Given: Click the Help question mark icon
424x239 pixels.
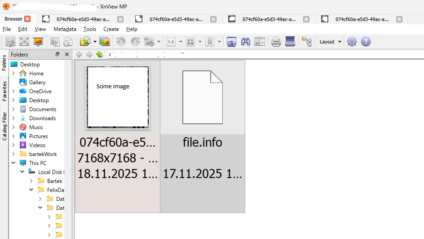Looking at the screenshot, I should tap(366, 42).
